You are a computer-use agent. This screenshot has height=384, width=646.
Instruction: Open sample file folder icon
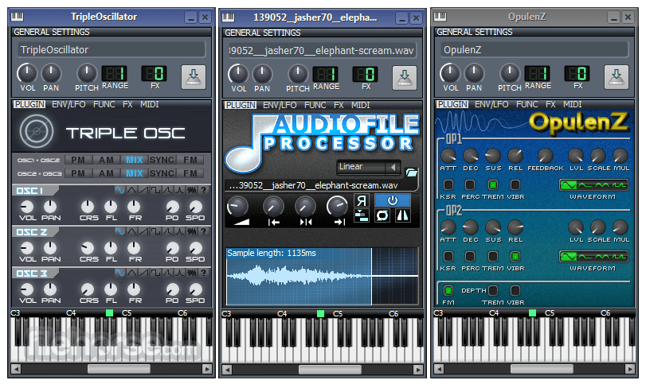click(x=411, y=173)
